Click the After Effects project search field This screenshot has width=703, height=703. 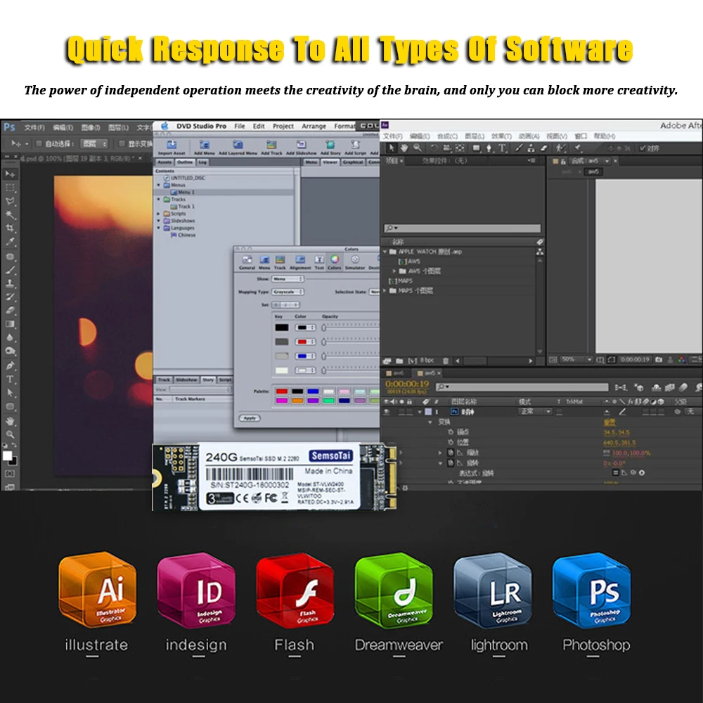click(x=463, y=228)
